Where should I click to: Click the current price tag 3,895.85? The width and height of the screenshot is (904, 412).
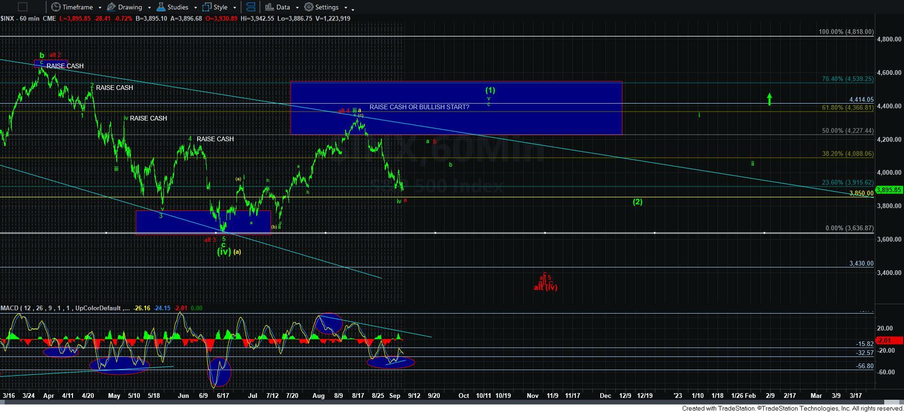[x=889, y=190]
